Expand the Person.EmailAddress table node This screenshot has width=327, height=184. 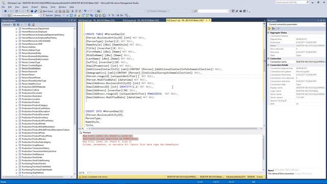pos(16,68)
